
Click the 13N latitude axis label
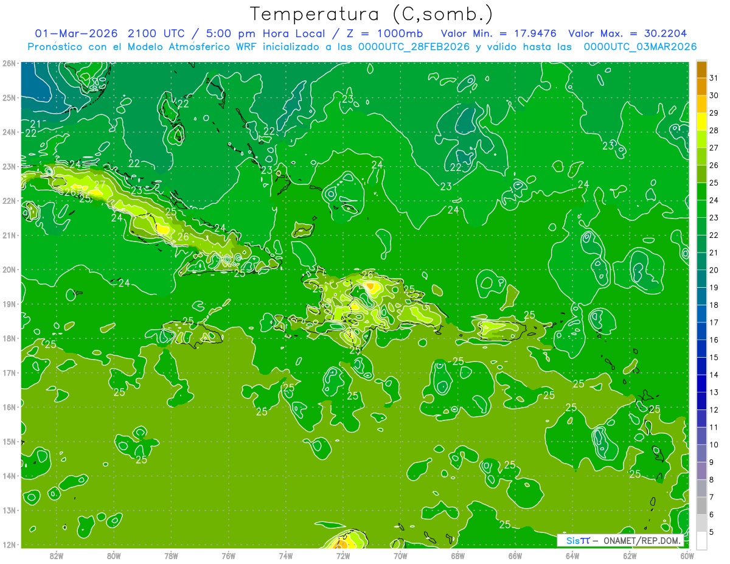click(x=9, y=510)
